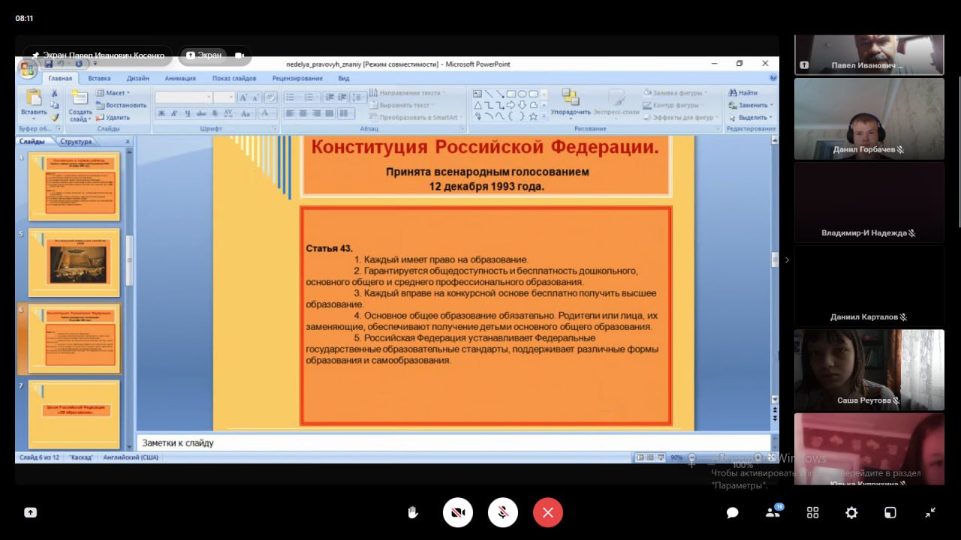Open the font name combo box
This screenshot has width=961, height=540.
(x=183, y=97)
